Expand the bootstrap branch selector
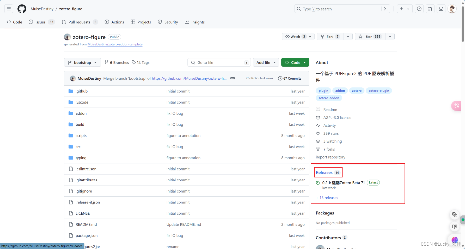 pos(82,62)
